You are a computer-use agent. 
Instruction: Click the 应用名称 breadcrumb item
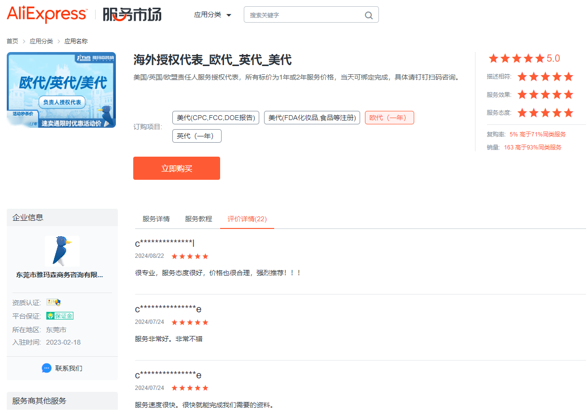pos(76,41)
